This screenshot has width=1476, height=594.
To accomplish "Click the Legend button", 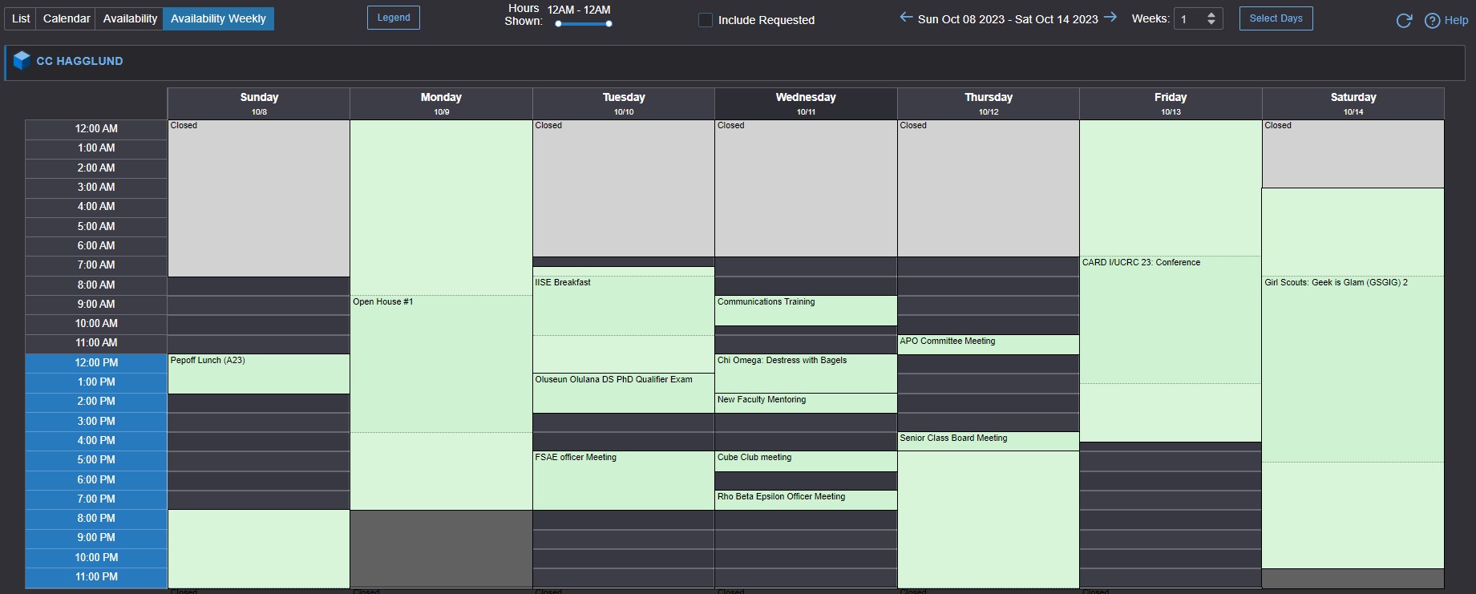I will point(393,18).
